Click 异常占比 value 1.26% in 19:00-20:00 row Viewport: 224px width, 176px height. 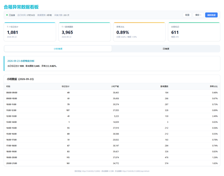[x=215, y=157]
